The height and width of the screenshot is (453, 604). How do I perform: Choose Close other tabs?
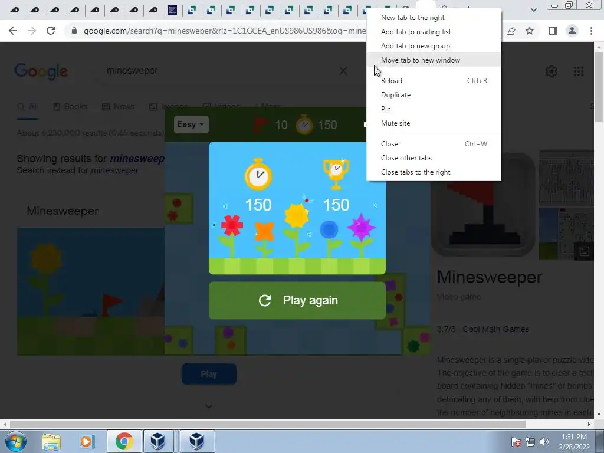click(434, 158)
